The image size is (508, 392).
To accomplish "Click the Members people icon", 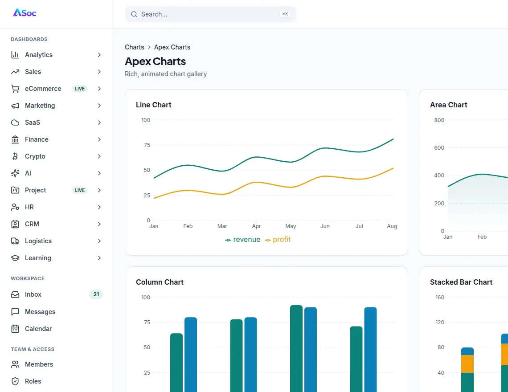I will 15,364.
